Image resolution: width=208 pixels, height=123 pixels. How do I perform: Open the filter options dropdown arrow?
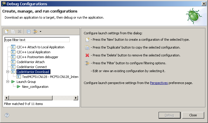click(40, 32)
